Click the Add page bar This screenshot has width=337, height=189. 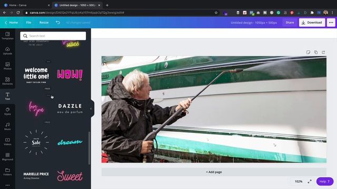tap(214, 172)
